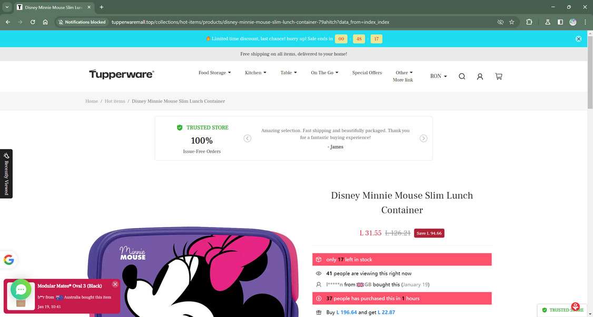Click the L 31.55 sale price
The image size is (593, 317).
click(371, 233)
